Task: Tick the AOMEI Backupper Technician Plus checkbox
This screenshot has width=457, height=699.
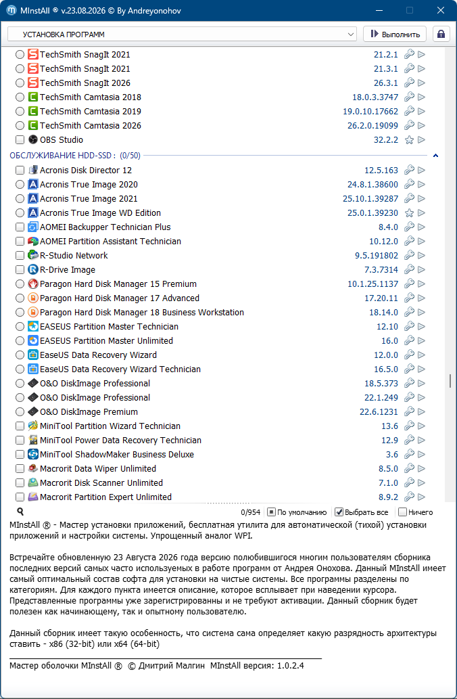Action: [x=20, y=227]
